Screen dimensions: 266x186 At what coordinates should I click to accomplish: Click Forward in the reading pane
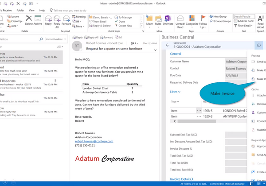(106, 38)
